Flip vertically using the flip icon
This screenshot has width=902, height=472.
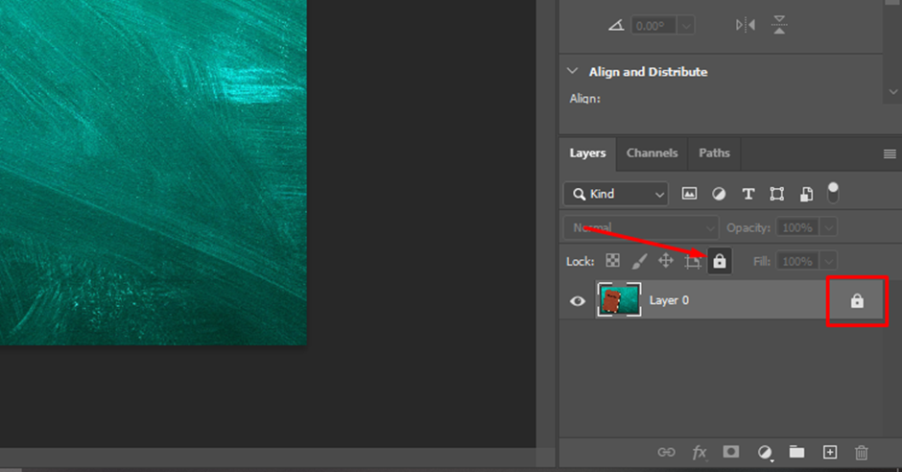pyautogui.click(x=779, y=25)
